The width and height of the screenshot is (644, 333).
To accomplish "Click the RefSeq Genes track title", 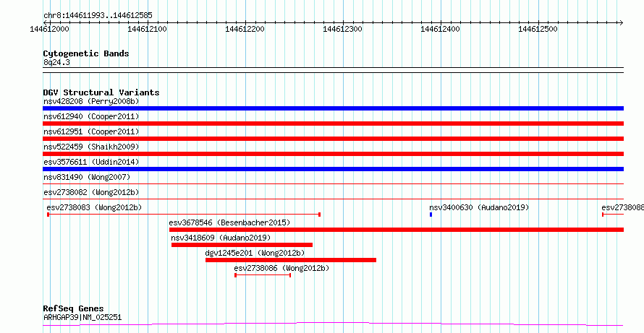I will coord(74,309).
